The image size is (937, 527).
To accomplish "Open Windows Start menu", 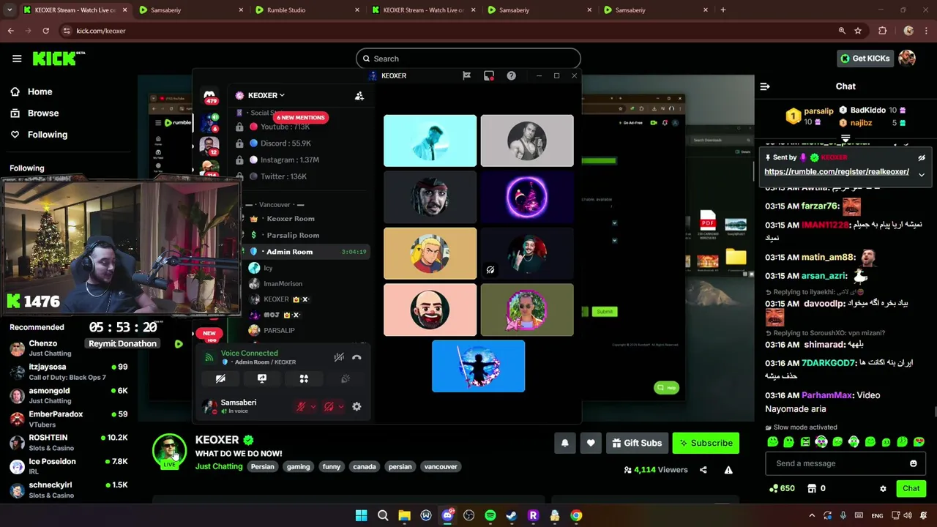I will click(361, 515).
